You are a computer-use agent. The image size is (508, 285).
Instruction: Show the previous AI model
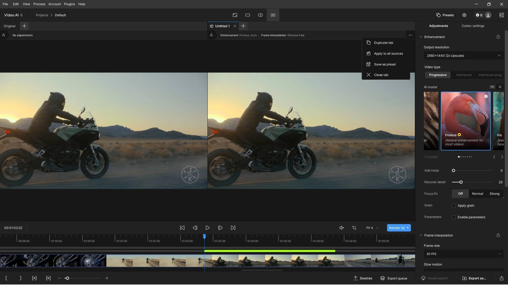click(494, 157)
